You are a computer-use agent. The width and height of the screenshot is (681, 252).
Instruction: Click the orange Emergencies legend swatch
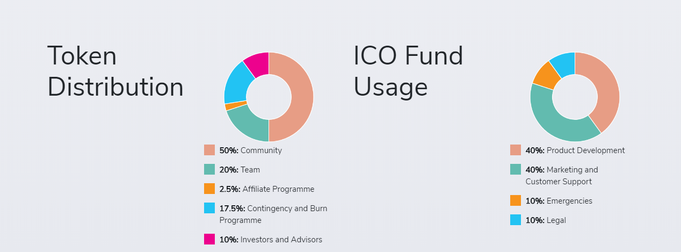tap(516, 200)
